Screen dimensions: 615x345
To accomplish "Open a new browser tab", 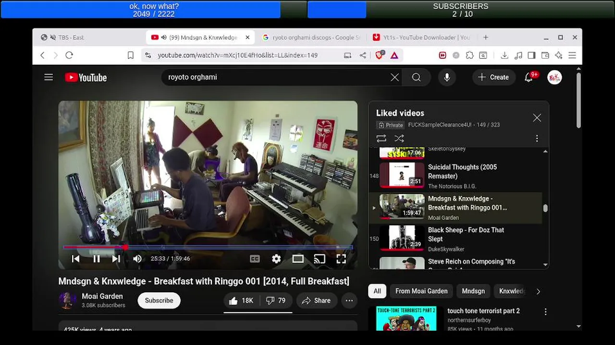I will coord(486,37).
